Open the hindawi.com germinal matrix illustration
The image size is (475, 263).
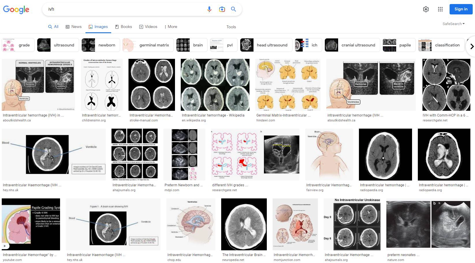pos(288,85)
